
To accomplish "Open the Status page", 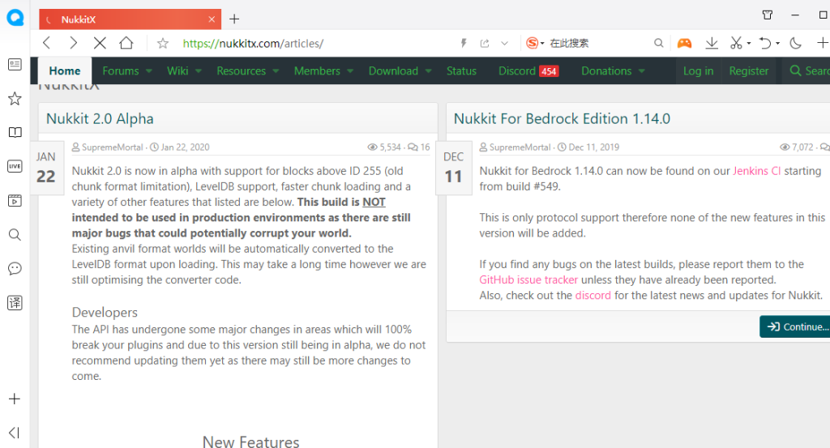I will click(461, 70).
